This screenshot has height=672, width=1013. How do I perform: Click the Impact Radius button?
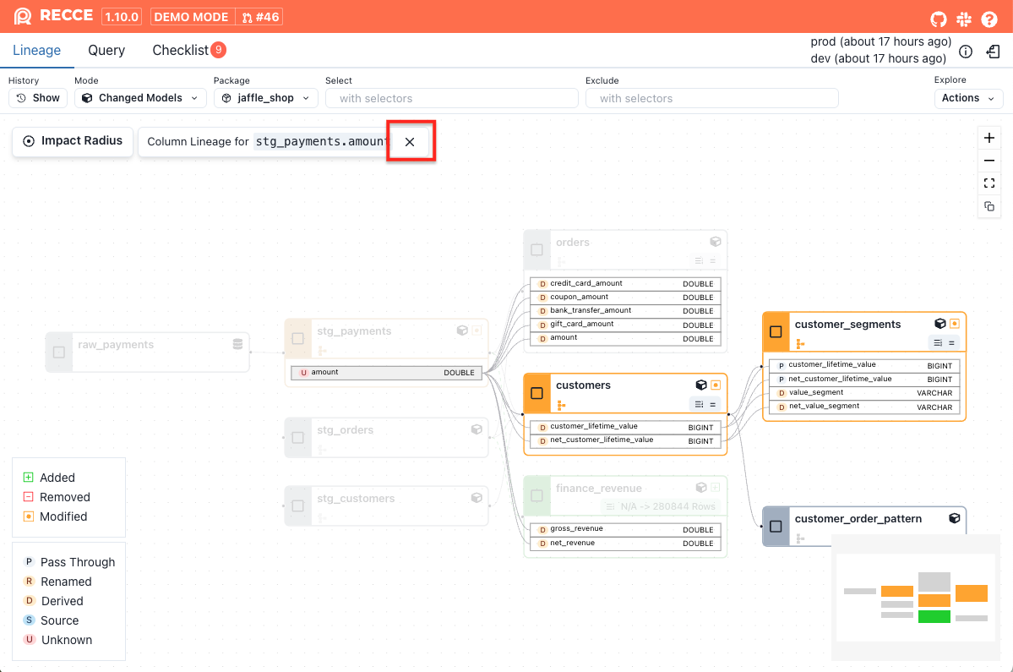point(73,141)
